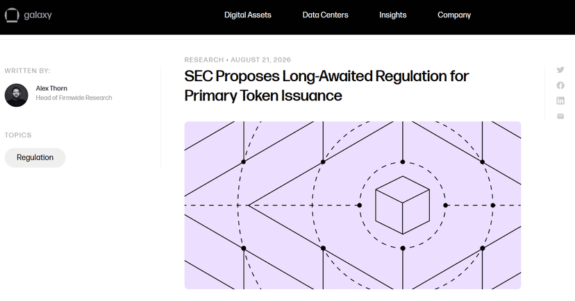Screen dimensions: 575x301
Task: Click the TOPICS section label
Action: click(18, 135)
